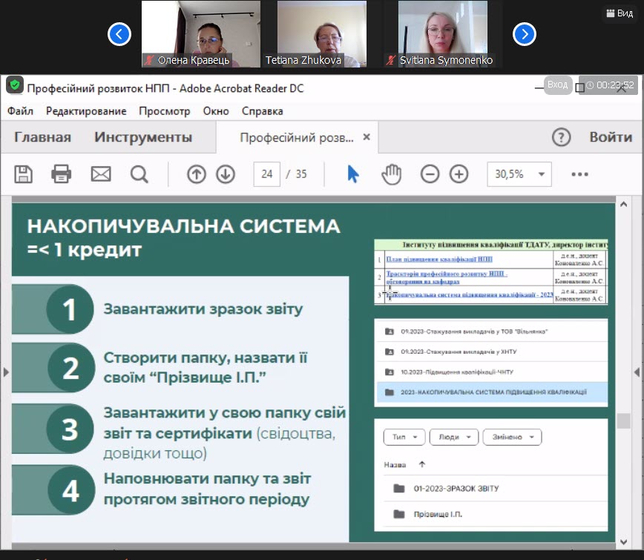Click the Вид view layout button
The image size is (644, 560).
(620, 13)
